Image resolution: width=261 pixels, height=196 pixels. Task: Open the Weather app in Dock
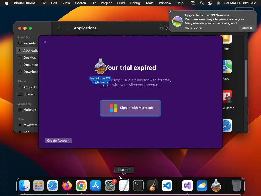[x=202, y=186]
